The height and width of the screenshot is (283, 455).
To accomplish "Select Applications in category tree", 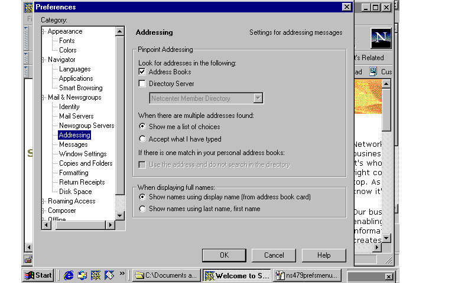I will click(x=76, y=78).
